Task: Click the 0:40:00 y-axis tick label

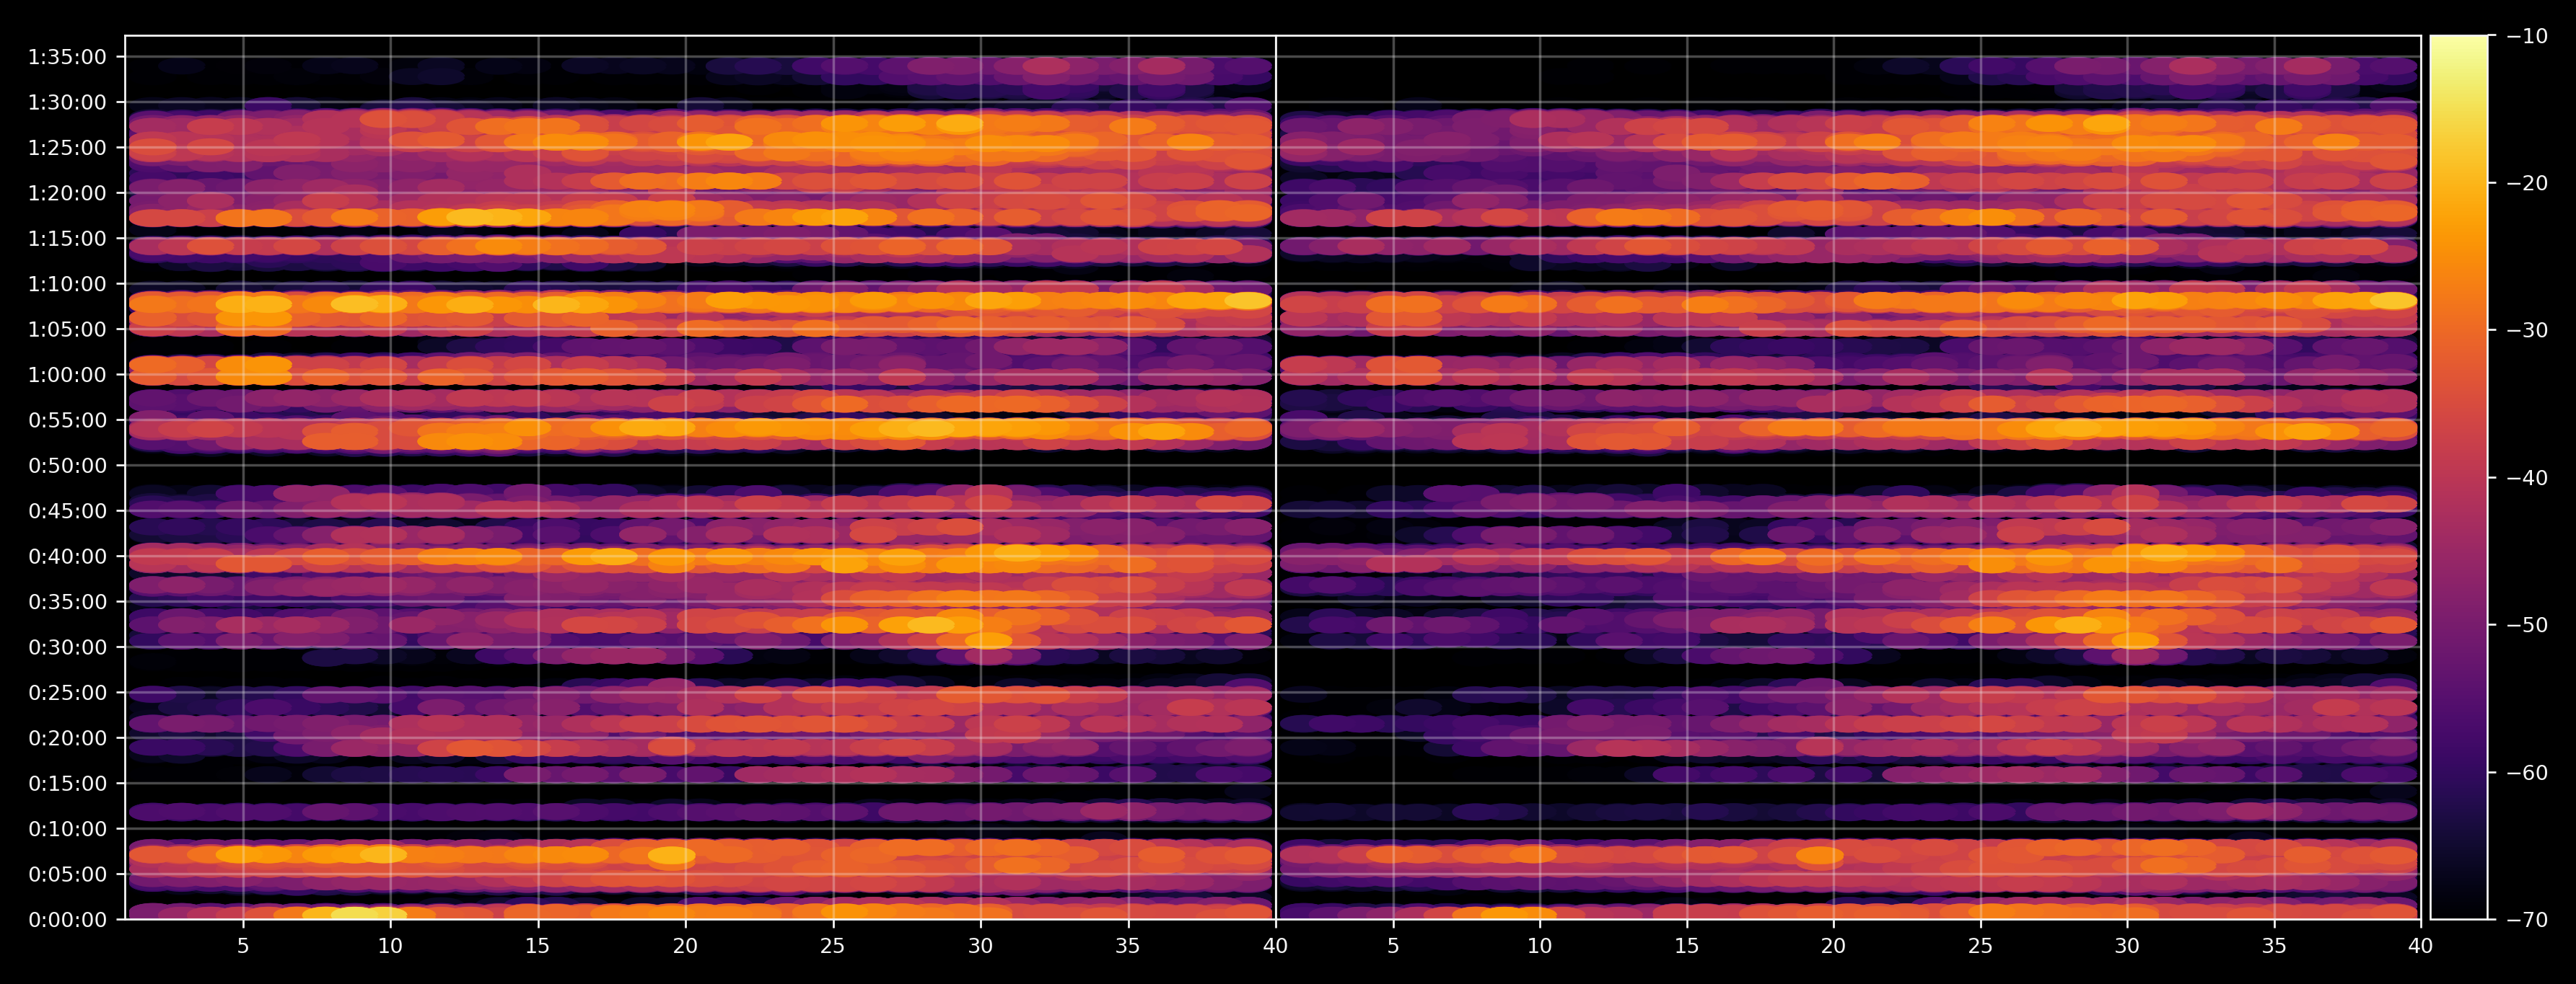Action: point(67,557)
